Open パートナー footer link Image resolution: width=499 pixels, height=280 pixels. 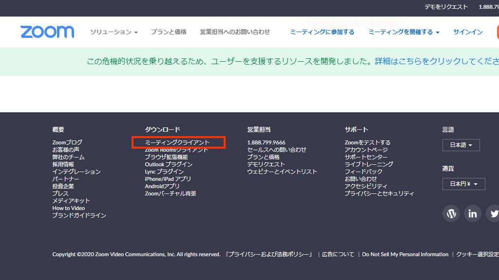click(x=66, y=179)
